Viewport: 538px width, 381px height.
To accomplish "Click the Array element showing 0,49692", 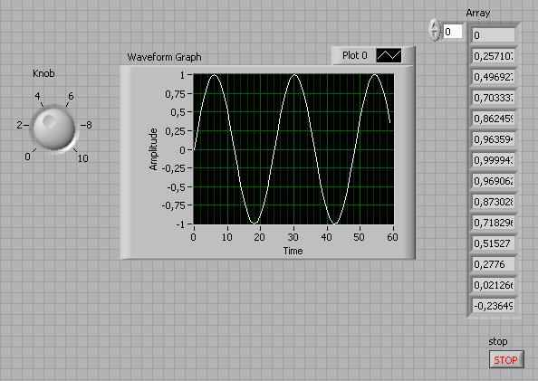I will [494, 77].
